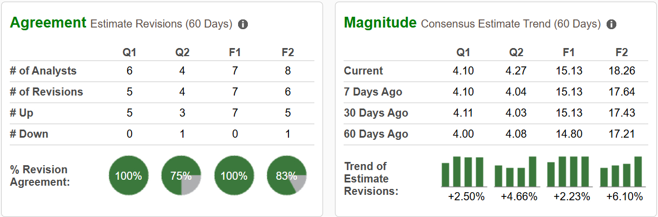Select the Q1 100% revision agreement pie
Screen dimensions: 658x217
click(128, 176)
